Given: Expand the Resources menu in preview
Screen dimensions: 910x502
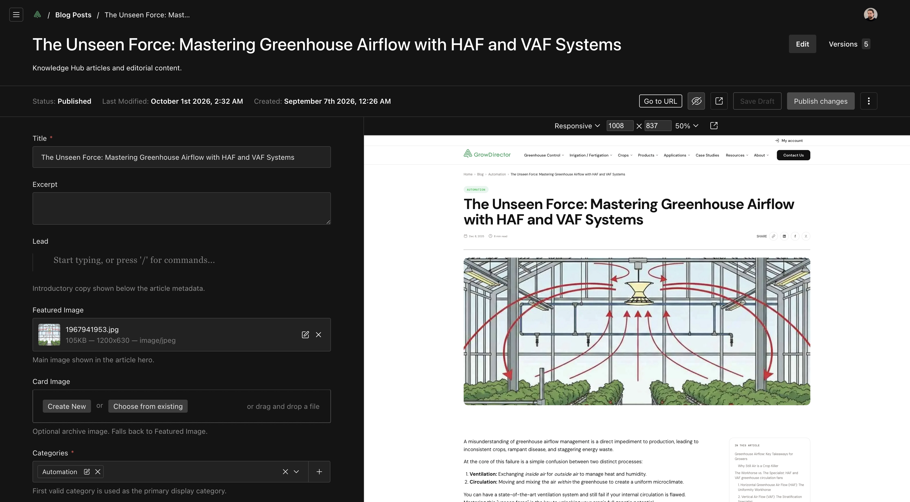Looking at the screenshot, I should (x=737, y=155).
